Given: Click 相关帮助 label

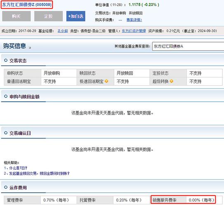Looking at the screenshot, I should pos(12,162).
